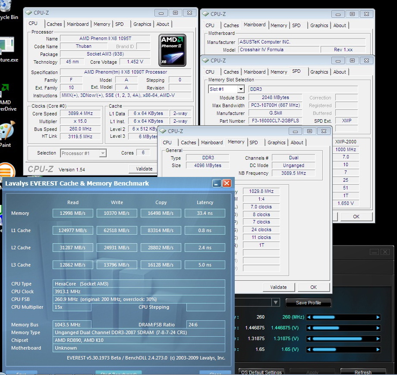Click the title bar icon of the Motherboard CPU-Z window
The image size is (397, 375).
pyautogui.click(x=205, y=14)
